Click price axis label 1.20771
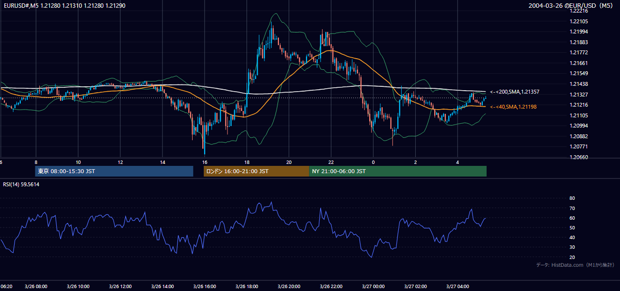Screen dimensions: 620x291 (x=578, y=146)
